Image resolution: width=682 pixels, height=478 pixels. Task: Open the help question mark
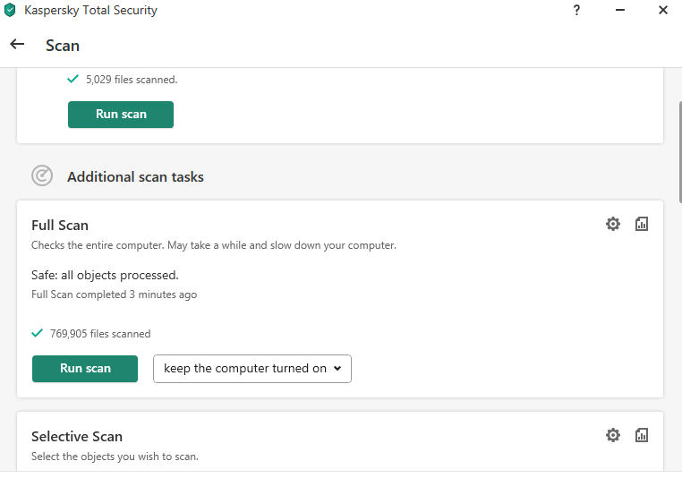coord(576,10)
